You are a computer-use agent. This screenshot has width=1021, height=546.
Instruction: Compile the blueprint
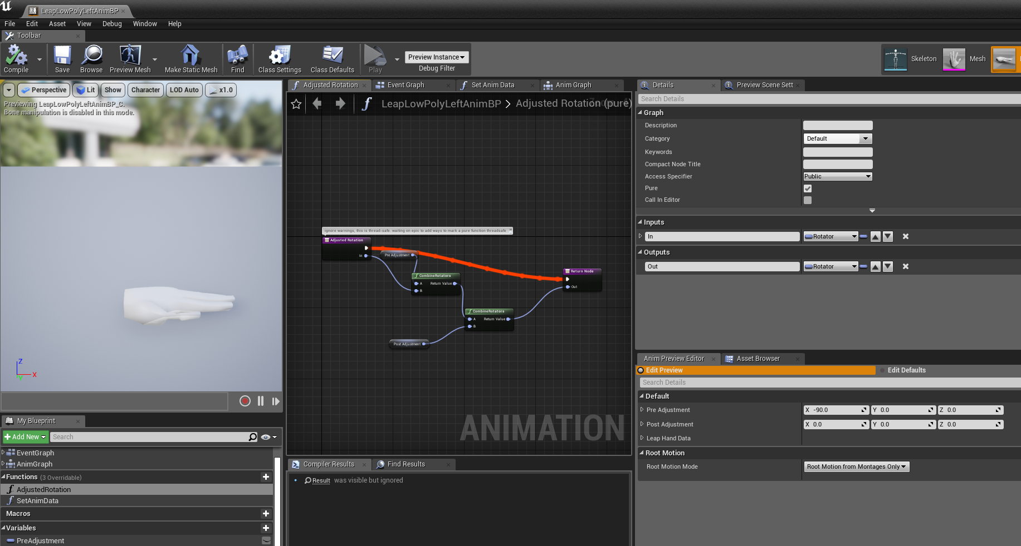[x=17, y=58]
